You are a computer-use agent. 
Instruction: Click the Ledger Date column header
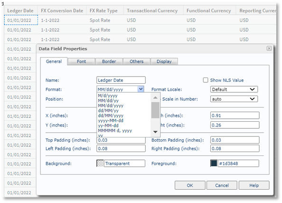tap(20, 10)
